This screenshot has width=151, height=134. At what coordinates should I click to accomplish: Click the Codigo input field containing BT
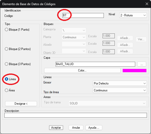coord(83,15)
